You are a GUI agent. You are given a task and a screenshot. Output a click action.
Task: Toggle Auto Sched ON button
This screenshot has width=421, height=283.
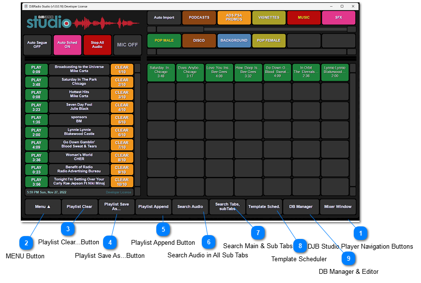point(67,45)
